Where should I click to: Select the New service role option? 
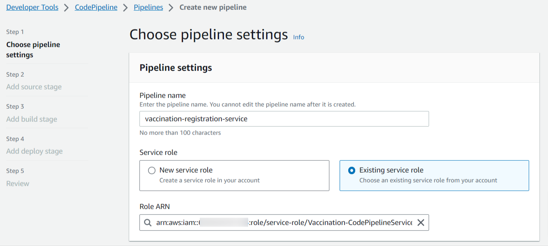[152, 171]
